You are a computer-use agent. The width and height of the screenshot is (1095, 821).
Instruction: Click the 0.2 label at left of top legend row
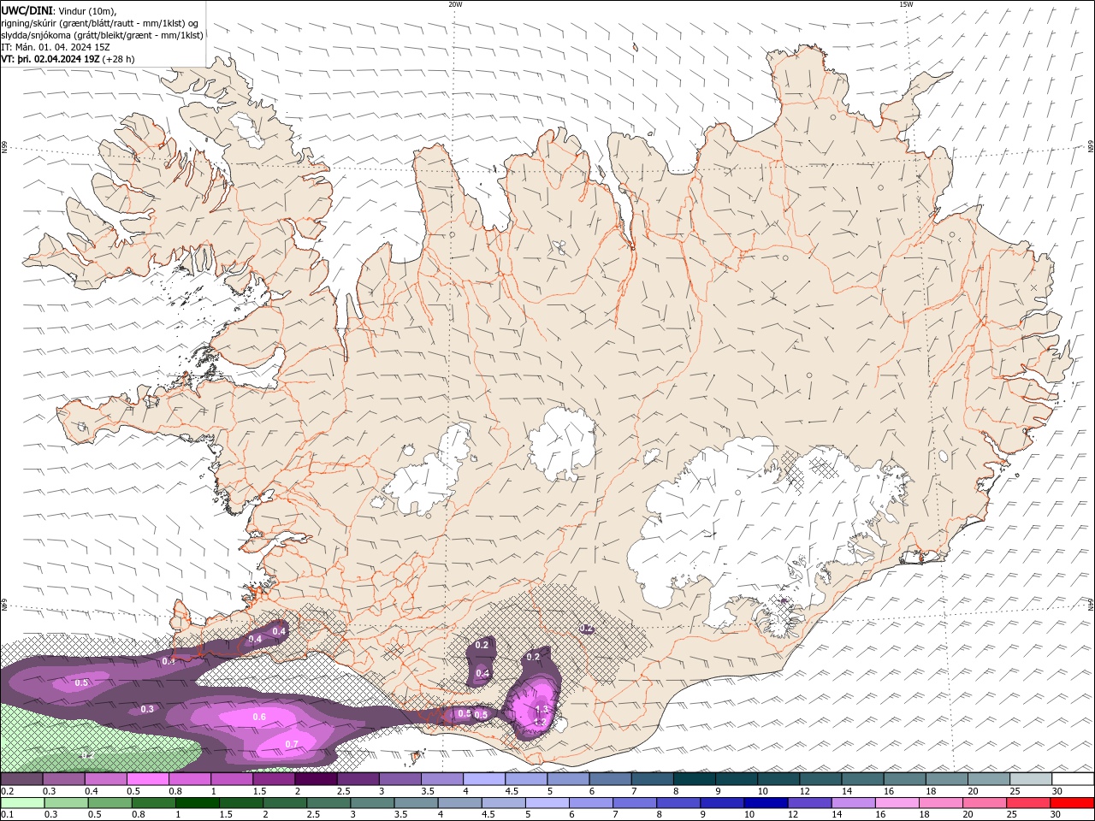tap(7, 791)
